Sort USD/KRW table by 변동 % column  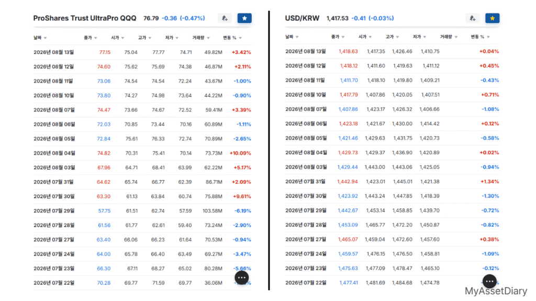481,37
